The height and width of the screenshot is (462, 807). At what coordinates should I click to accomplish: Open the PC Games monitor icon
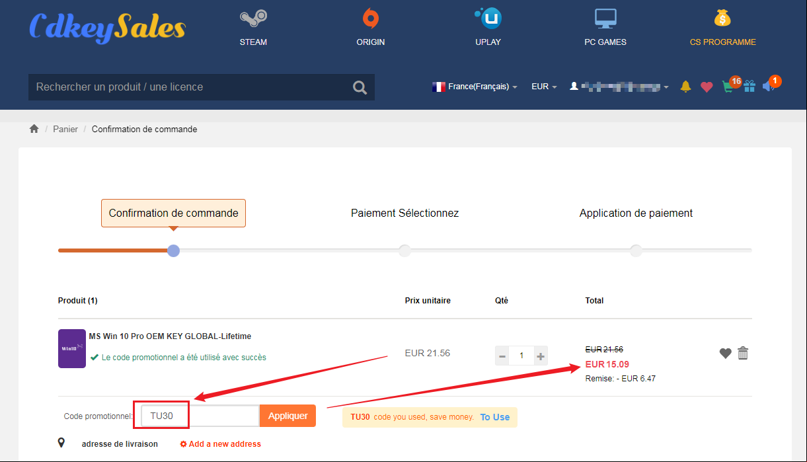(x=605, y=19)
